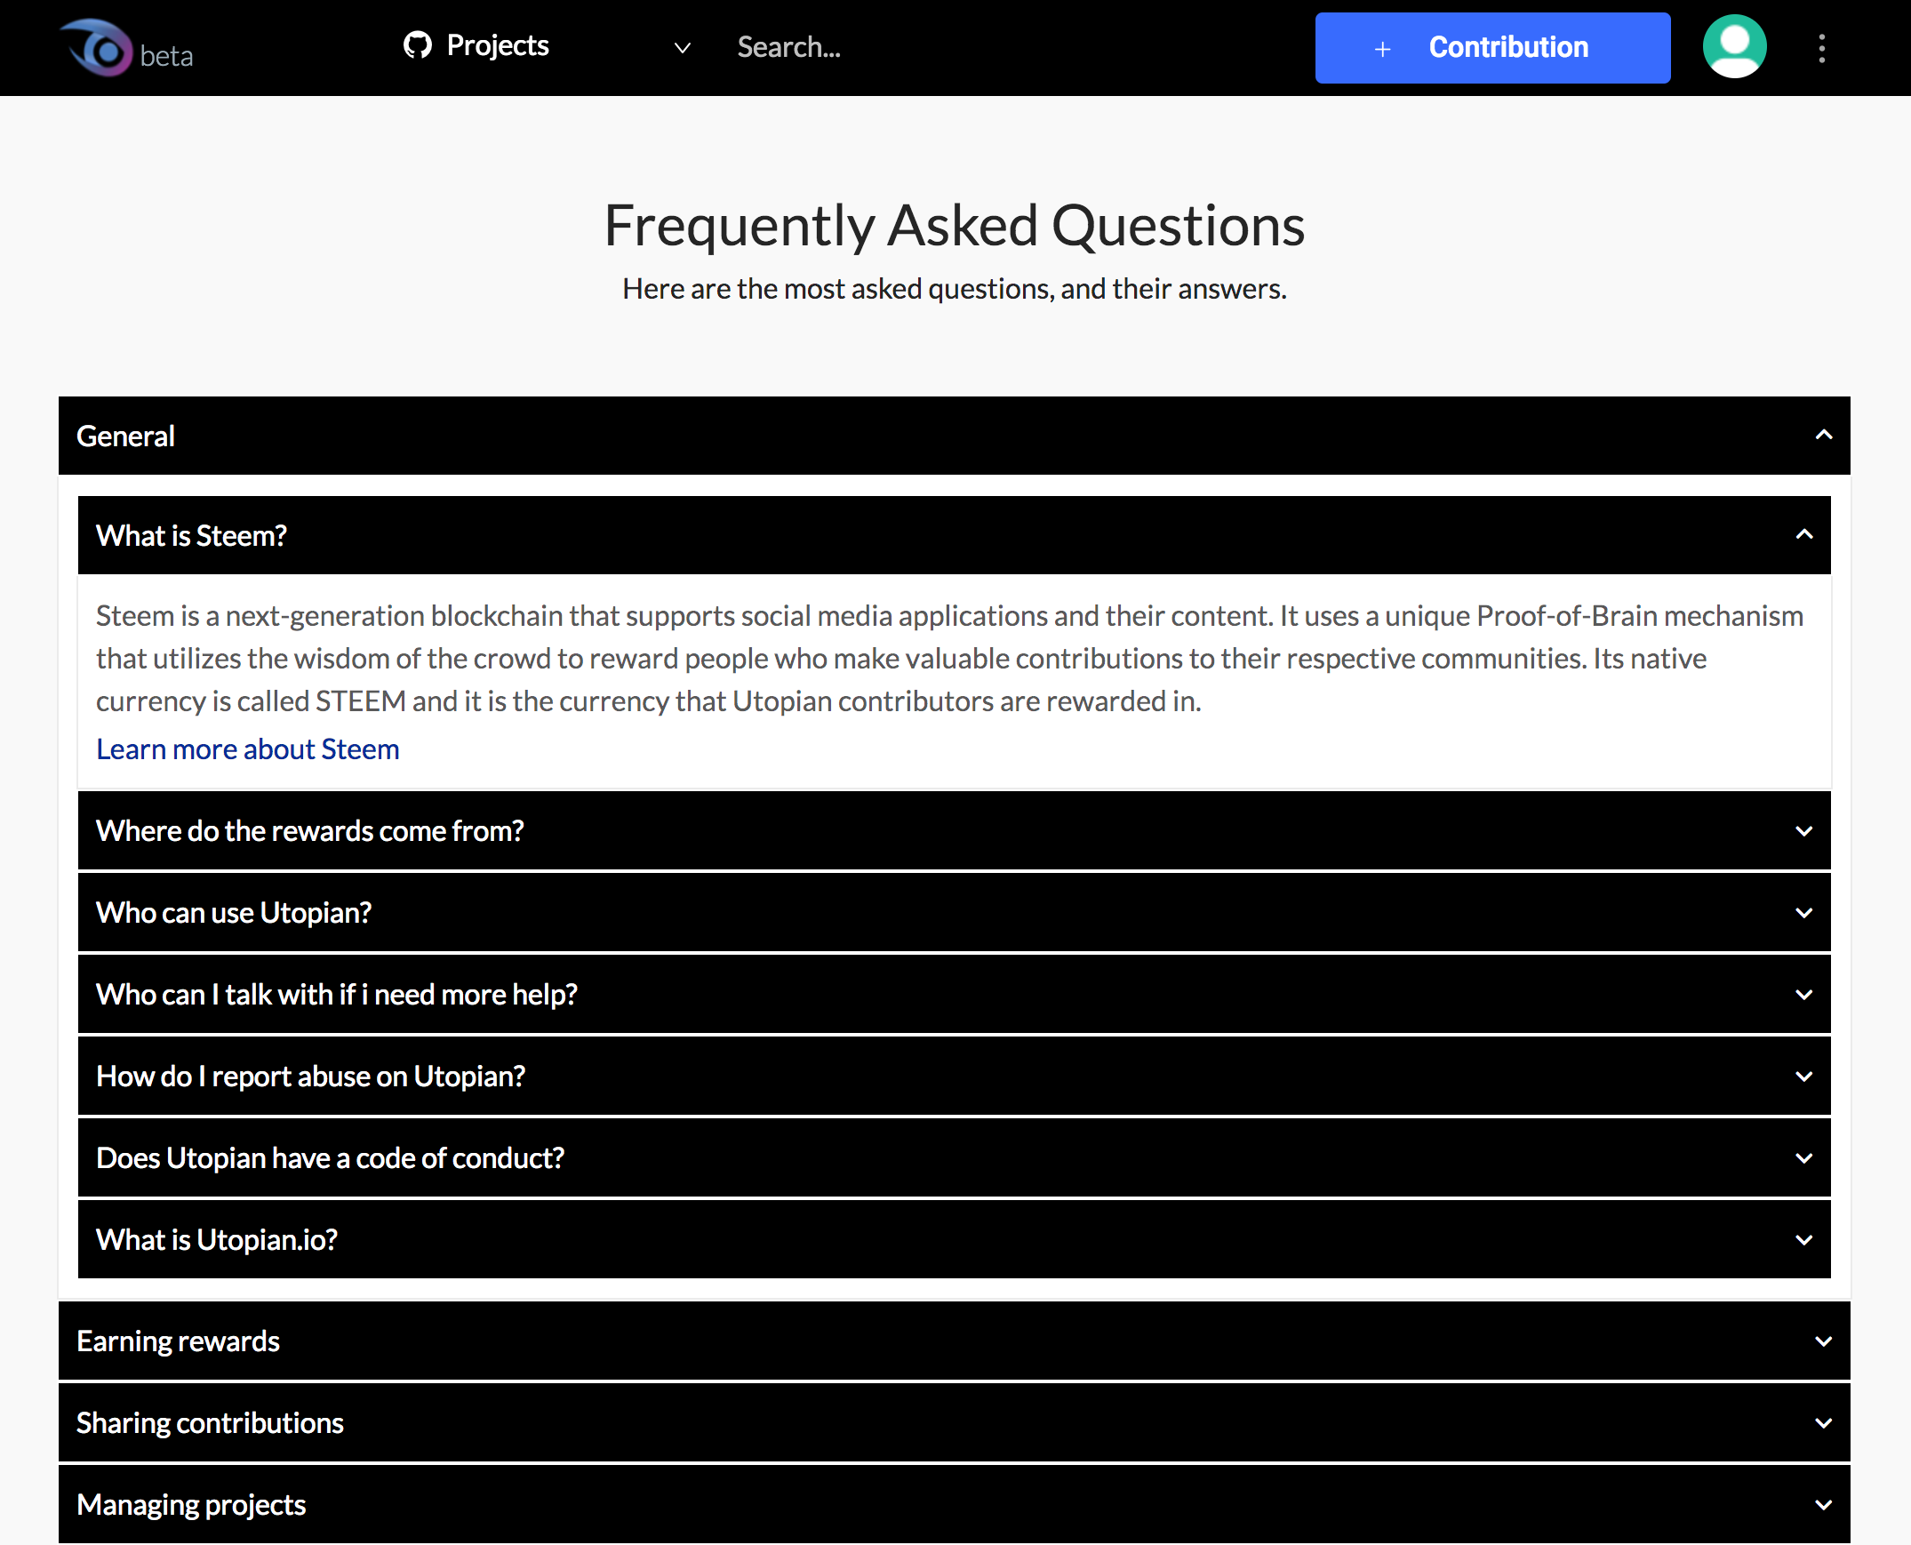This screenshot has width=1911, height=1545.
Task: Collapse General section with up chevron
Action: [x=1823, y=436]
